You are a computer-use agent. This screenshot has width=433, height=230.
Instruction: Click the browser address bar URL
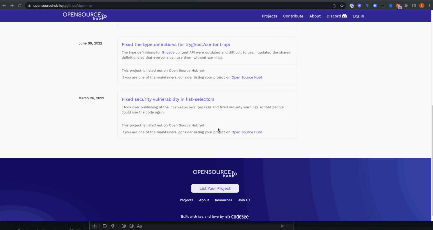63,6
